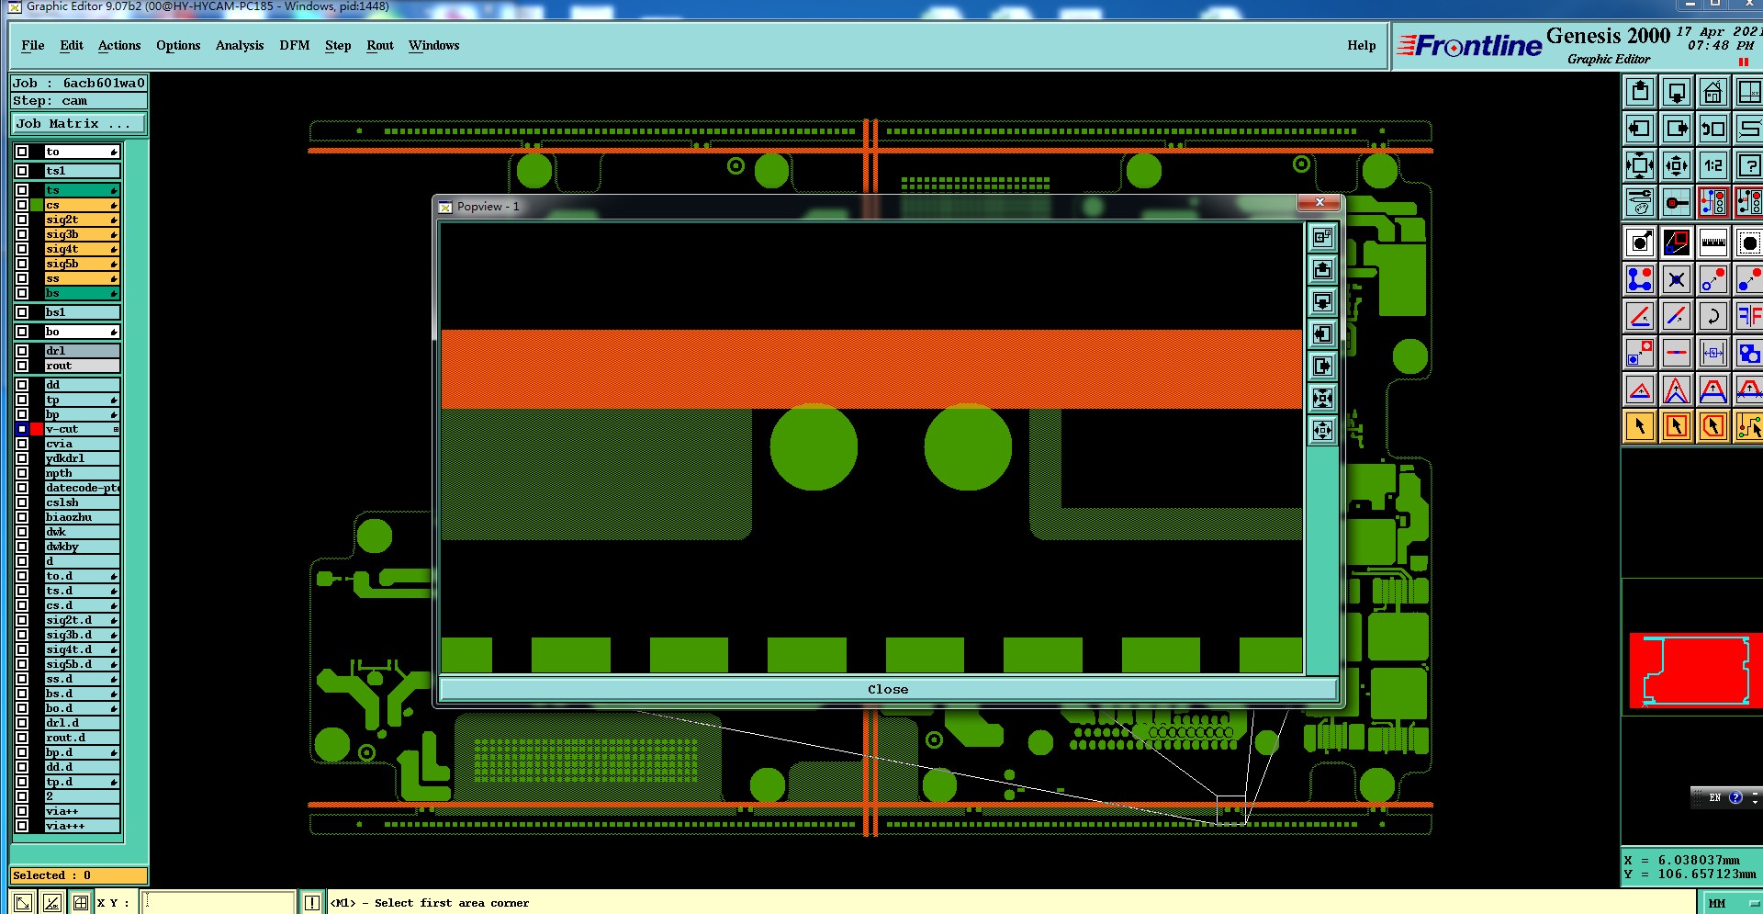
Task: Click the home view house icon
Action: (x=1713, y=93)
